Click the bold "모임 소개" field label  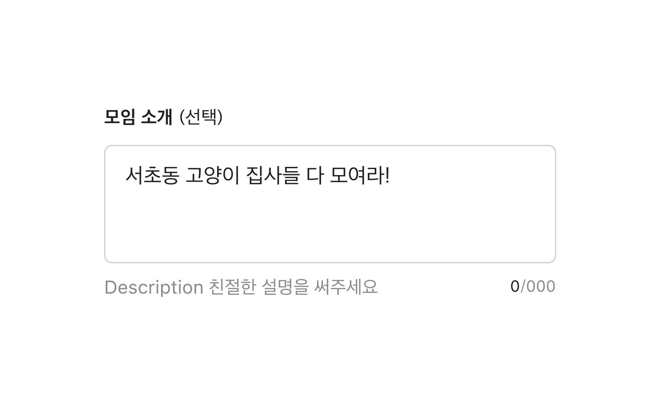point(138,117)
